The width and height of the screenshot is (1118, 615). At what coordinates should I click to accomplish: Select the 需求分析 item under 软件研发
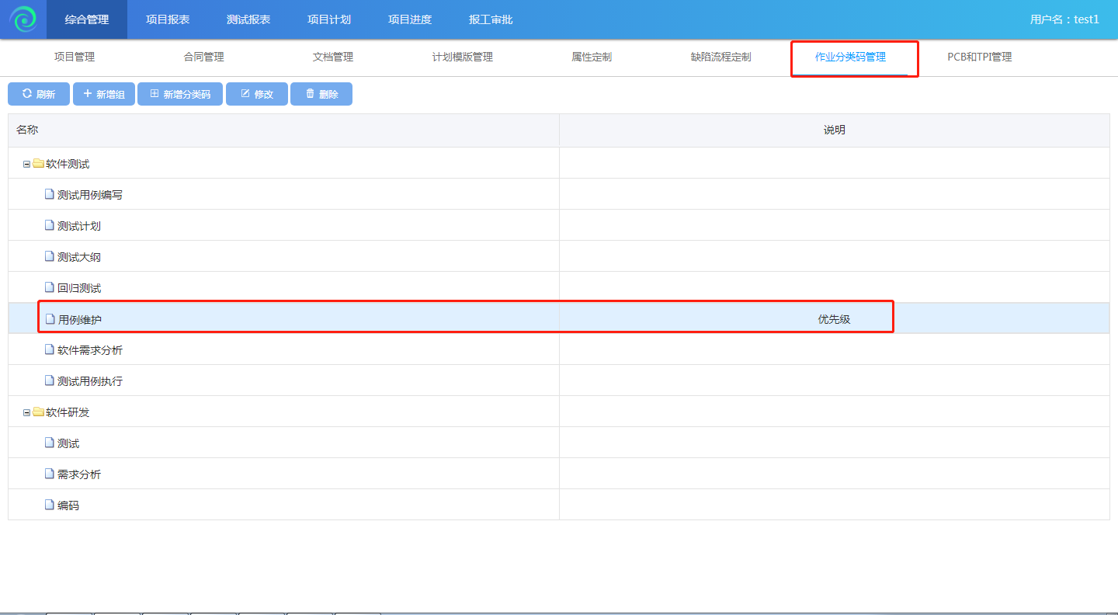tap(79, 474)
